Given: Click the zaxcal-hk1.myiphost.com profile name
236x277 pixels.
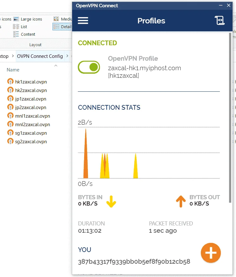Looking at the screenshot, I should pos(145,68).
